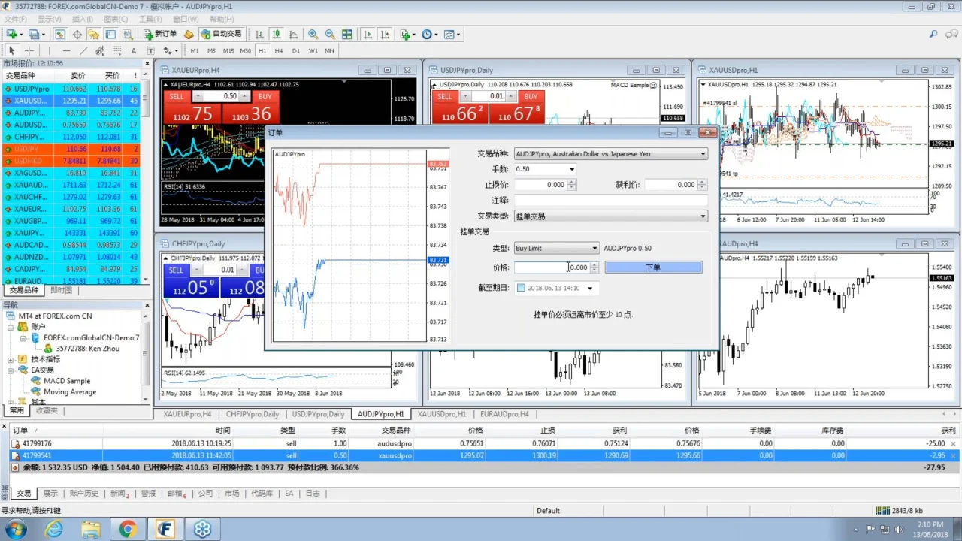Image resolution: width=962 pixels, height=541 pixels.
Task: Enable the 截至期日 expiry checkbox
Action: tap(521, 288)
